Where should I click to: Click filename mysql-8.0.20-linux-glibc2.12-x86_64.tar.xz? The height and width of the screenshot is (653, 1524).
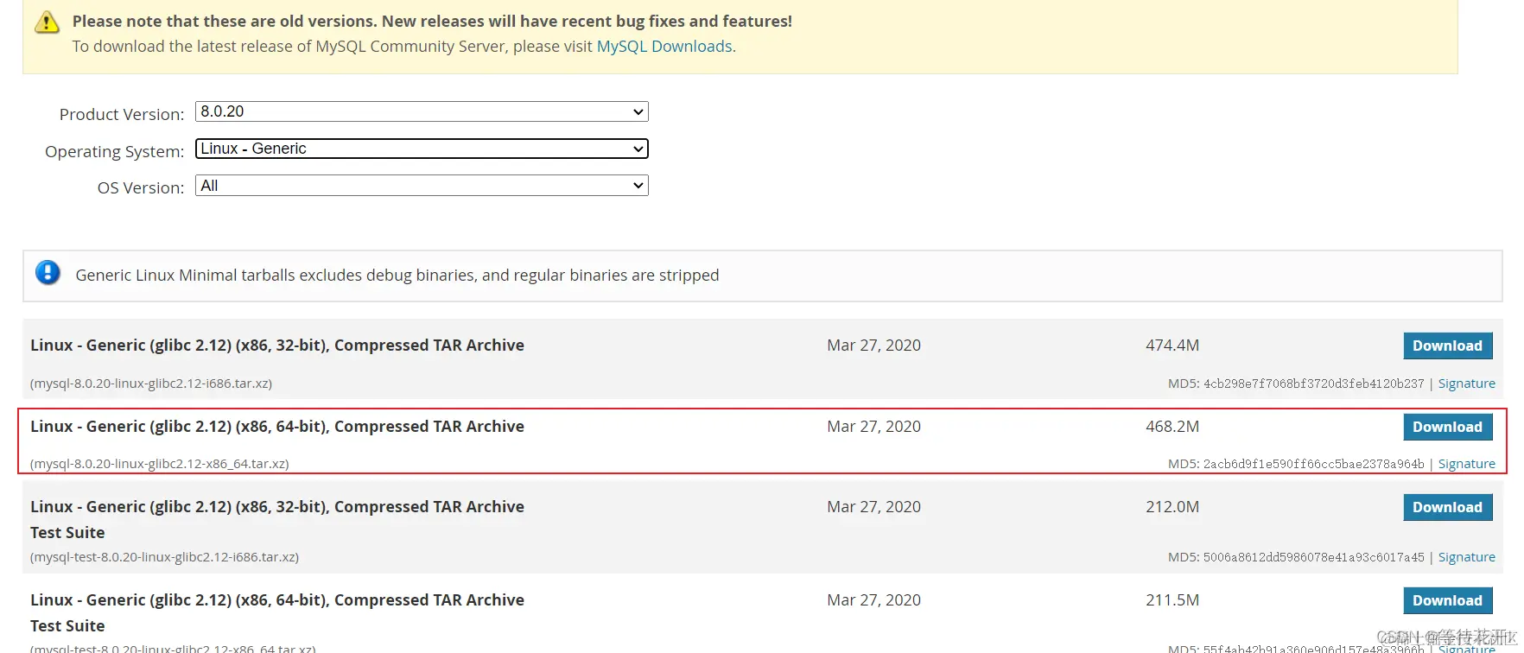coord(160,464)
